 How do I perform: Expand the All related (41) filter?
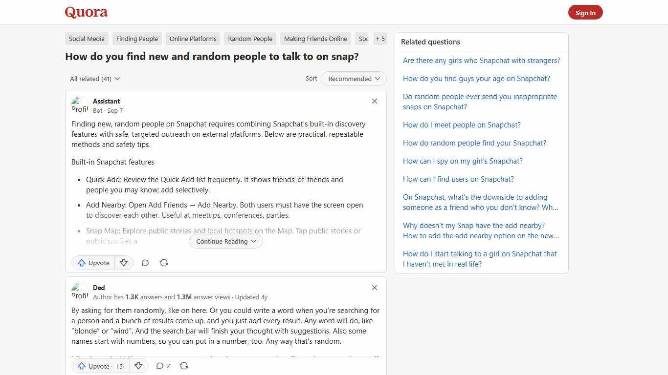(94, 79)
